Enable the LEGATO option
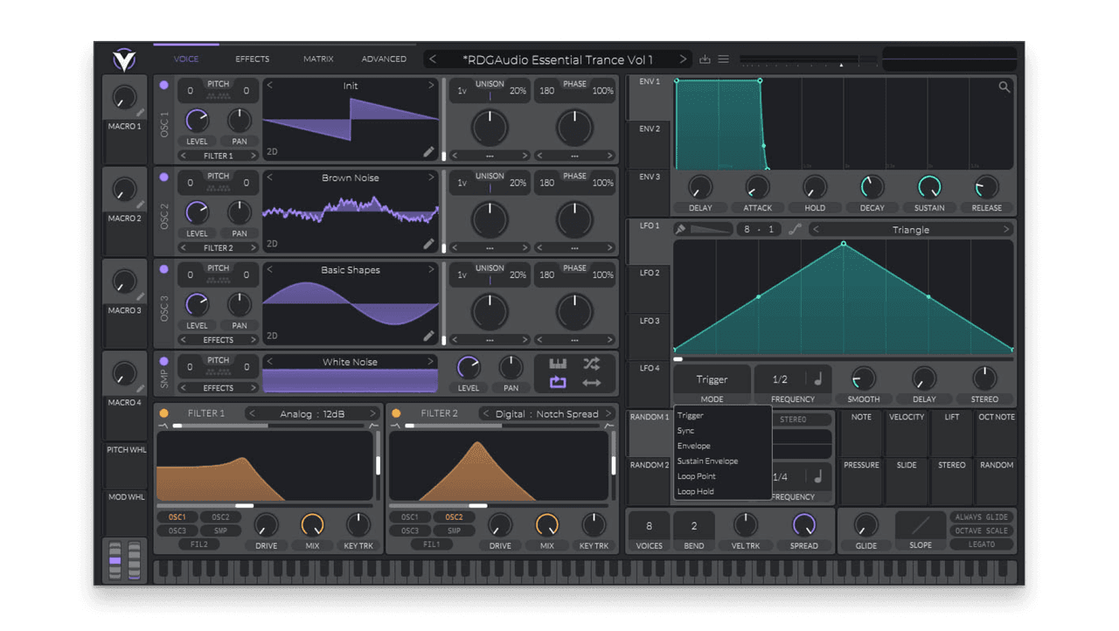The width and height of the screenshot is (1119, 631). point(981,544)
